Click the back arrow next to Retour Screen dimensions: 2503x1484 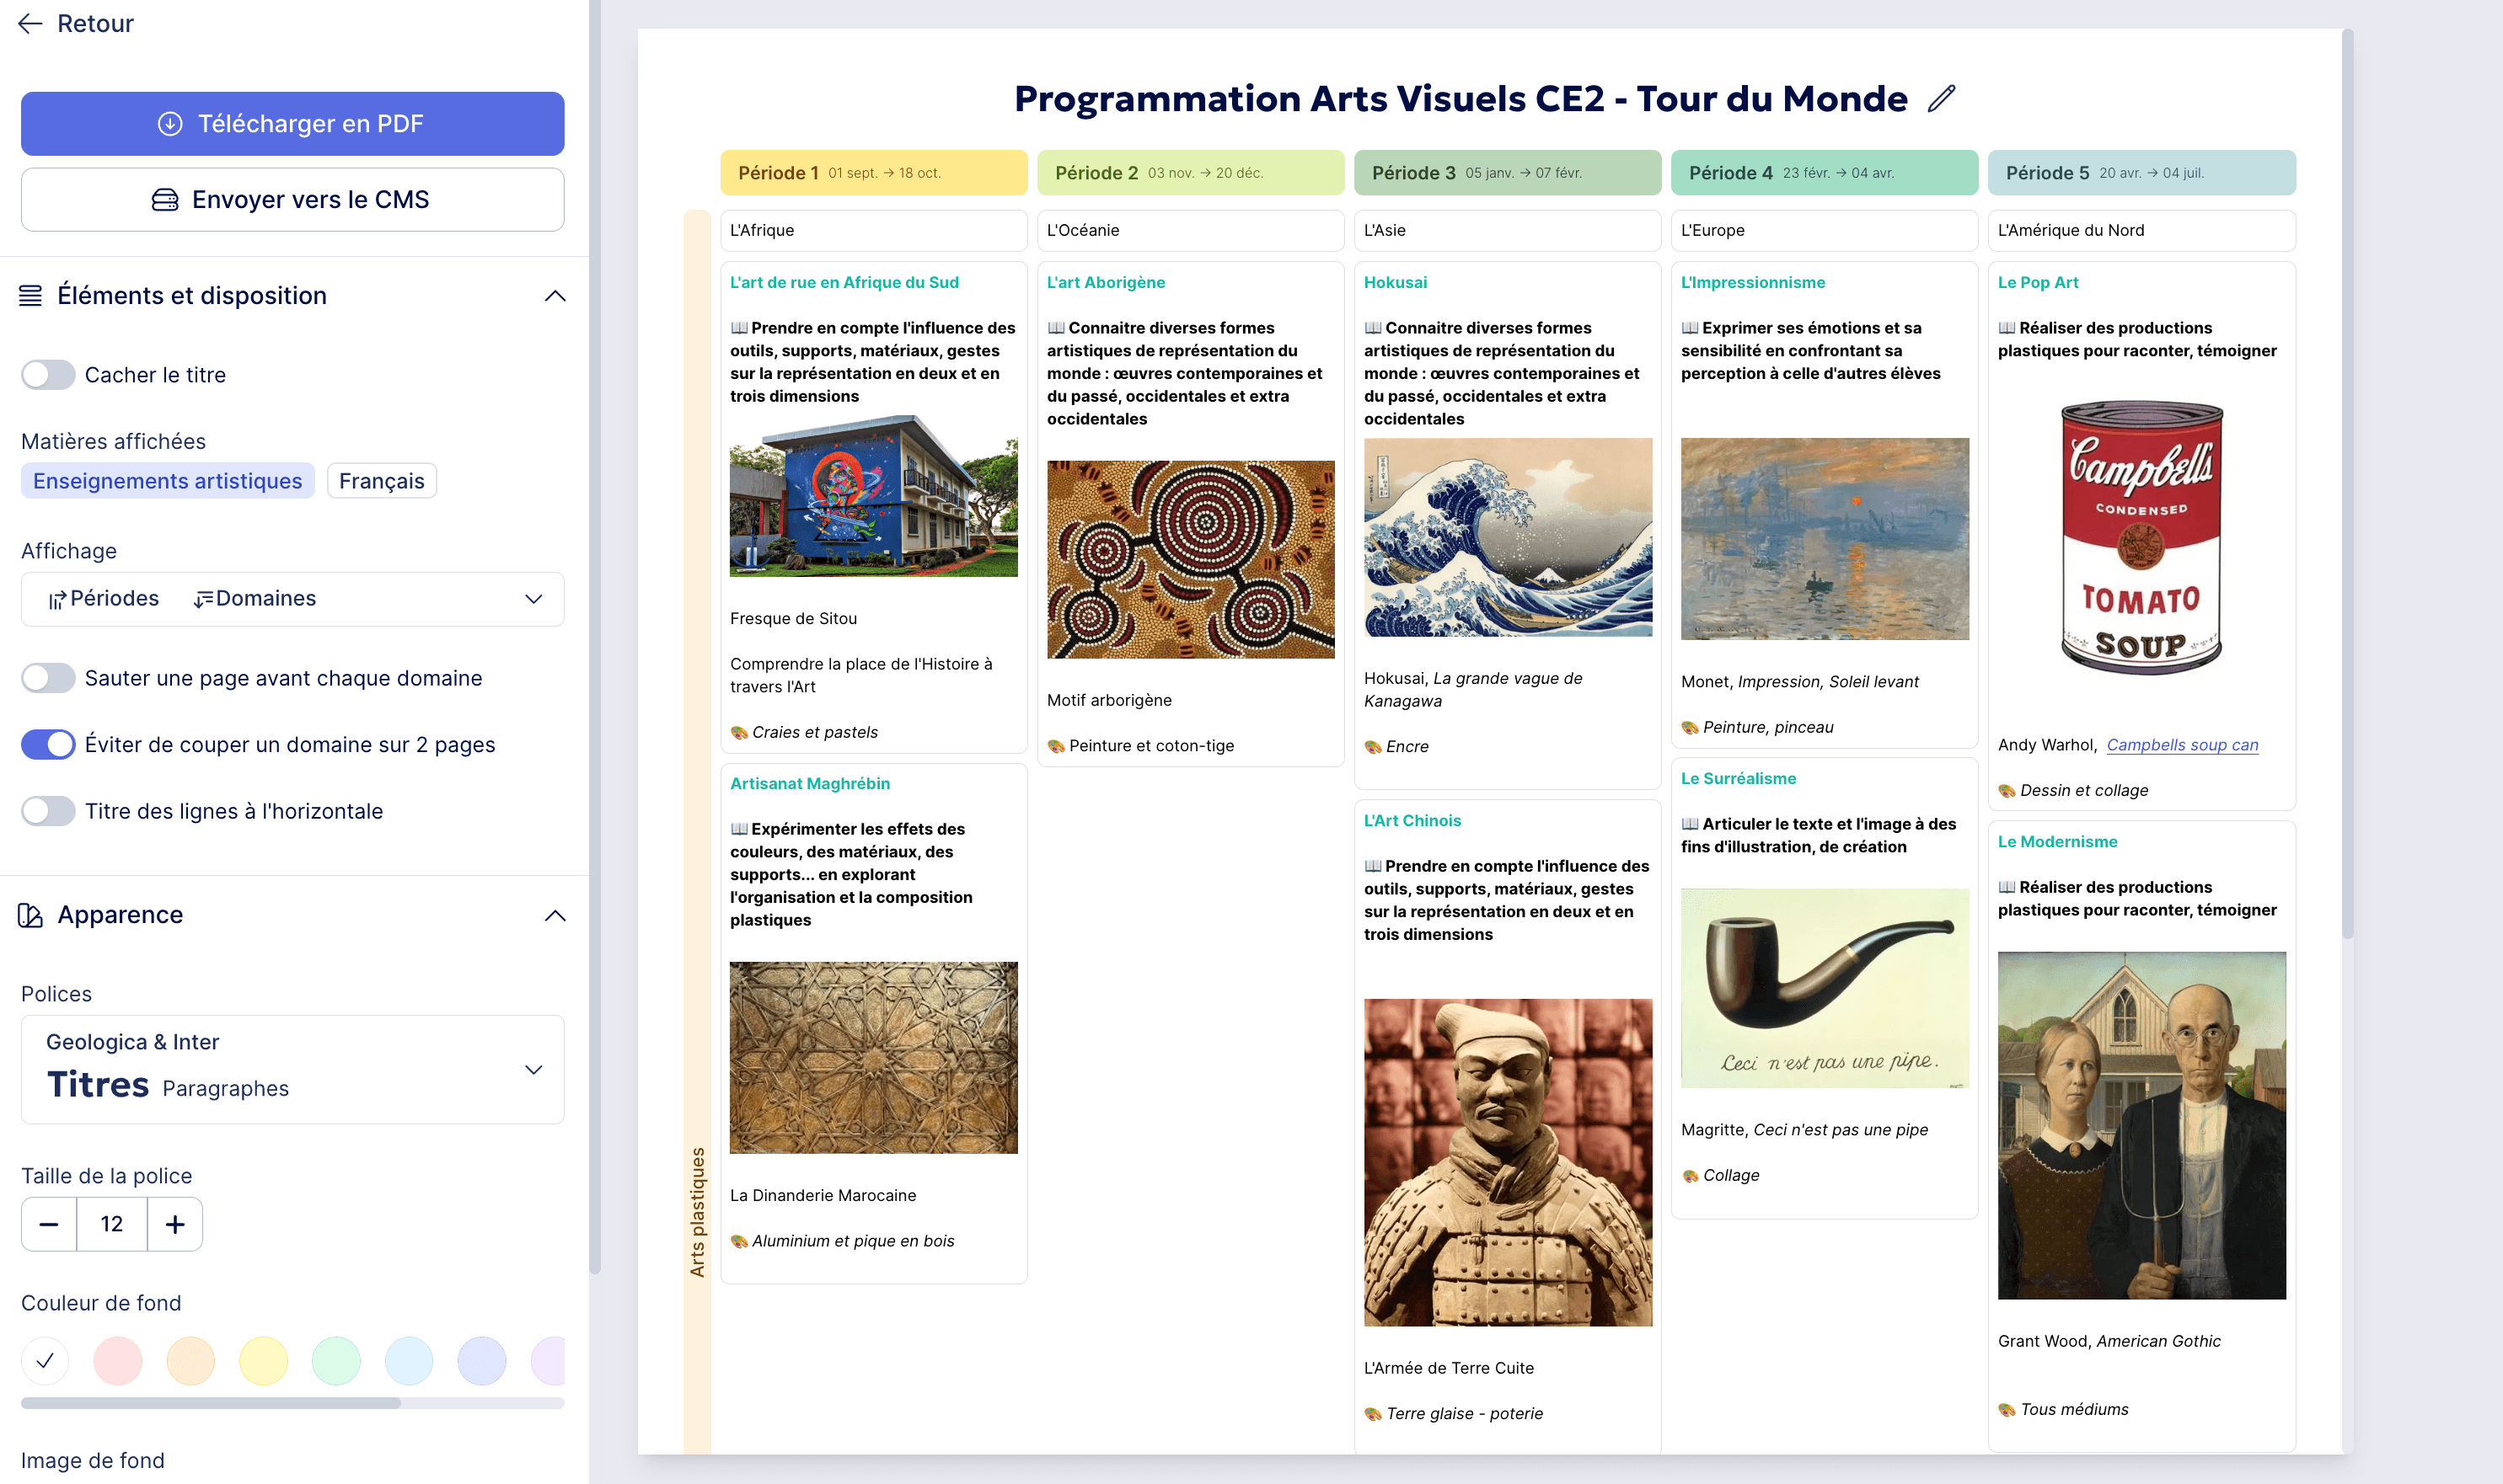click(30, 23)
